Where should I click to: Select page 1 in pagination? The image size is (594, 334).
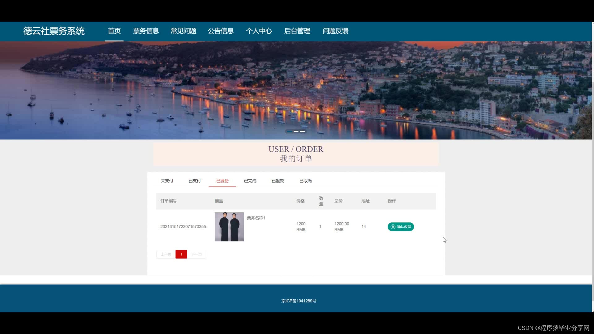181,254
